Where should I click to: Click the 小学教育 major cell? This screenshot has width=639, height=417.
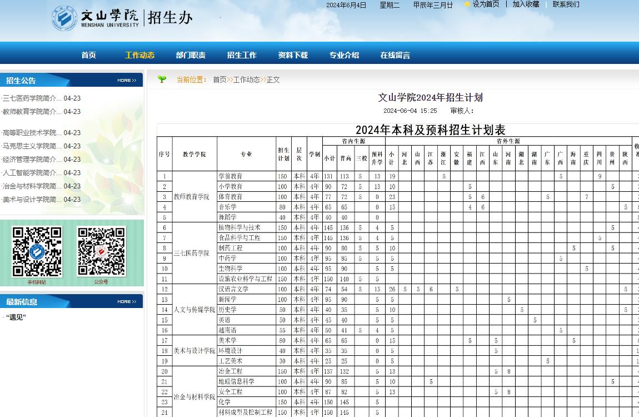(x=247, y=186)
